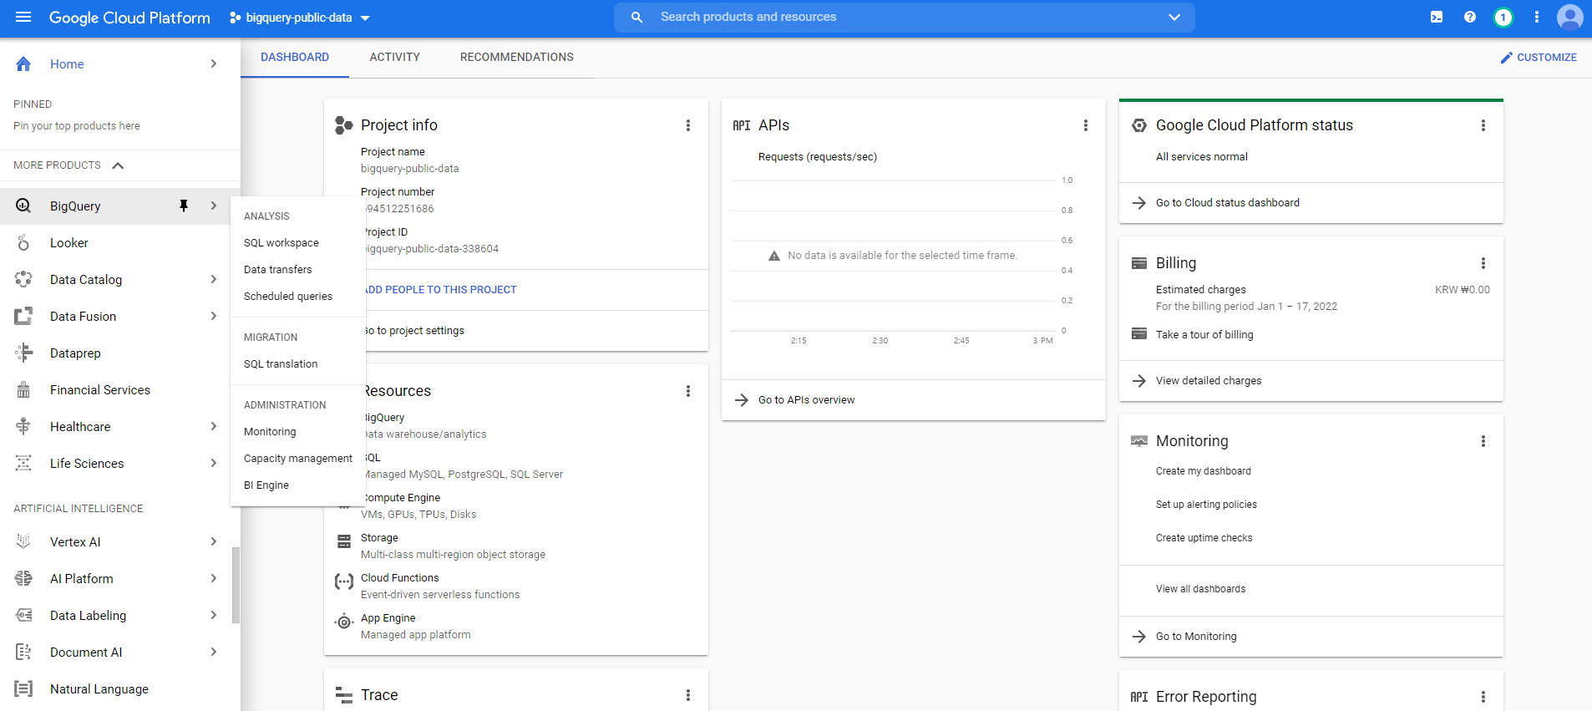Open the hamburger navigation menu

(23, 18)
